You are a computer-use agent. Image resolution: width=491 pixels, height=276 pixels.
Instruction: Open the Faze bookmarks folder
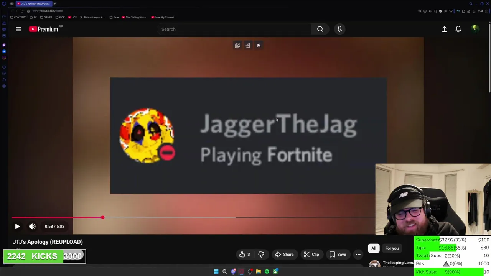(114, 17)
